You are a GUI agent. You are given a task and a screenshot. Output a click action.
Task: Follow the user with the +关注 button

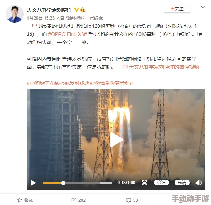177,9
